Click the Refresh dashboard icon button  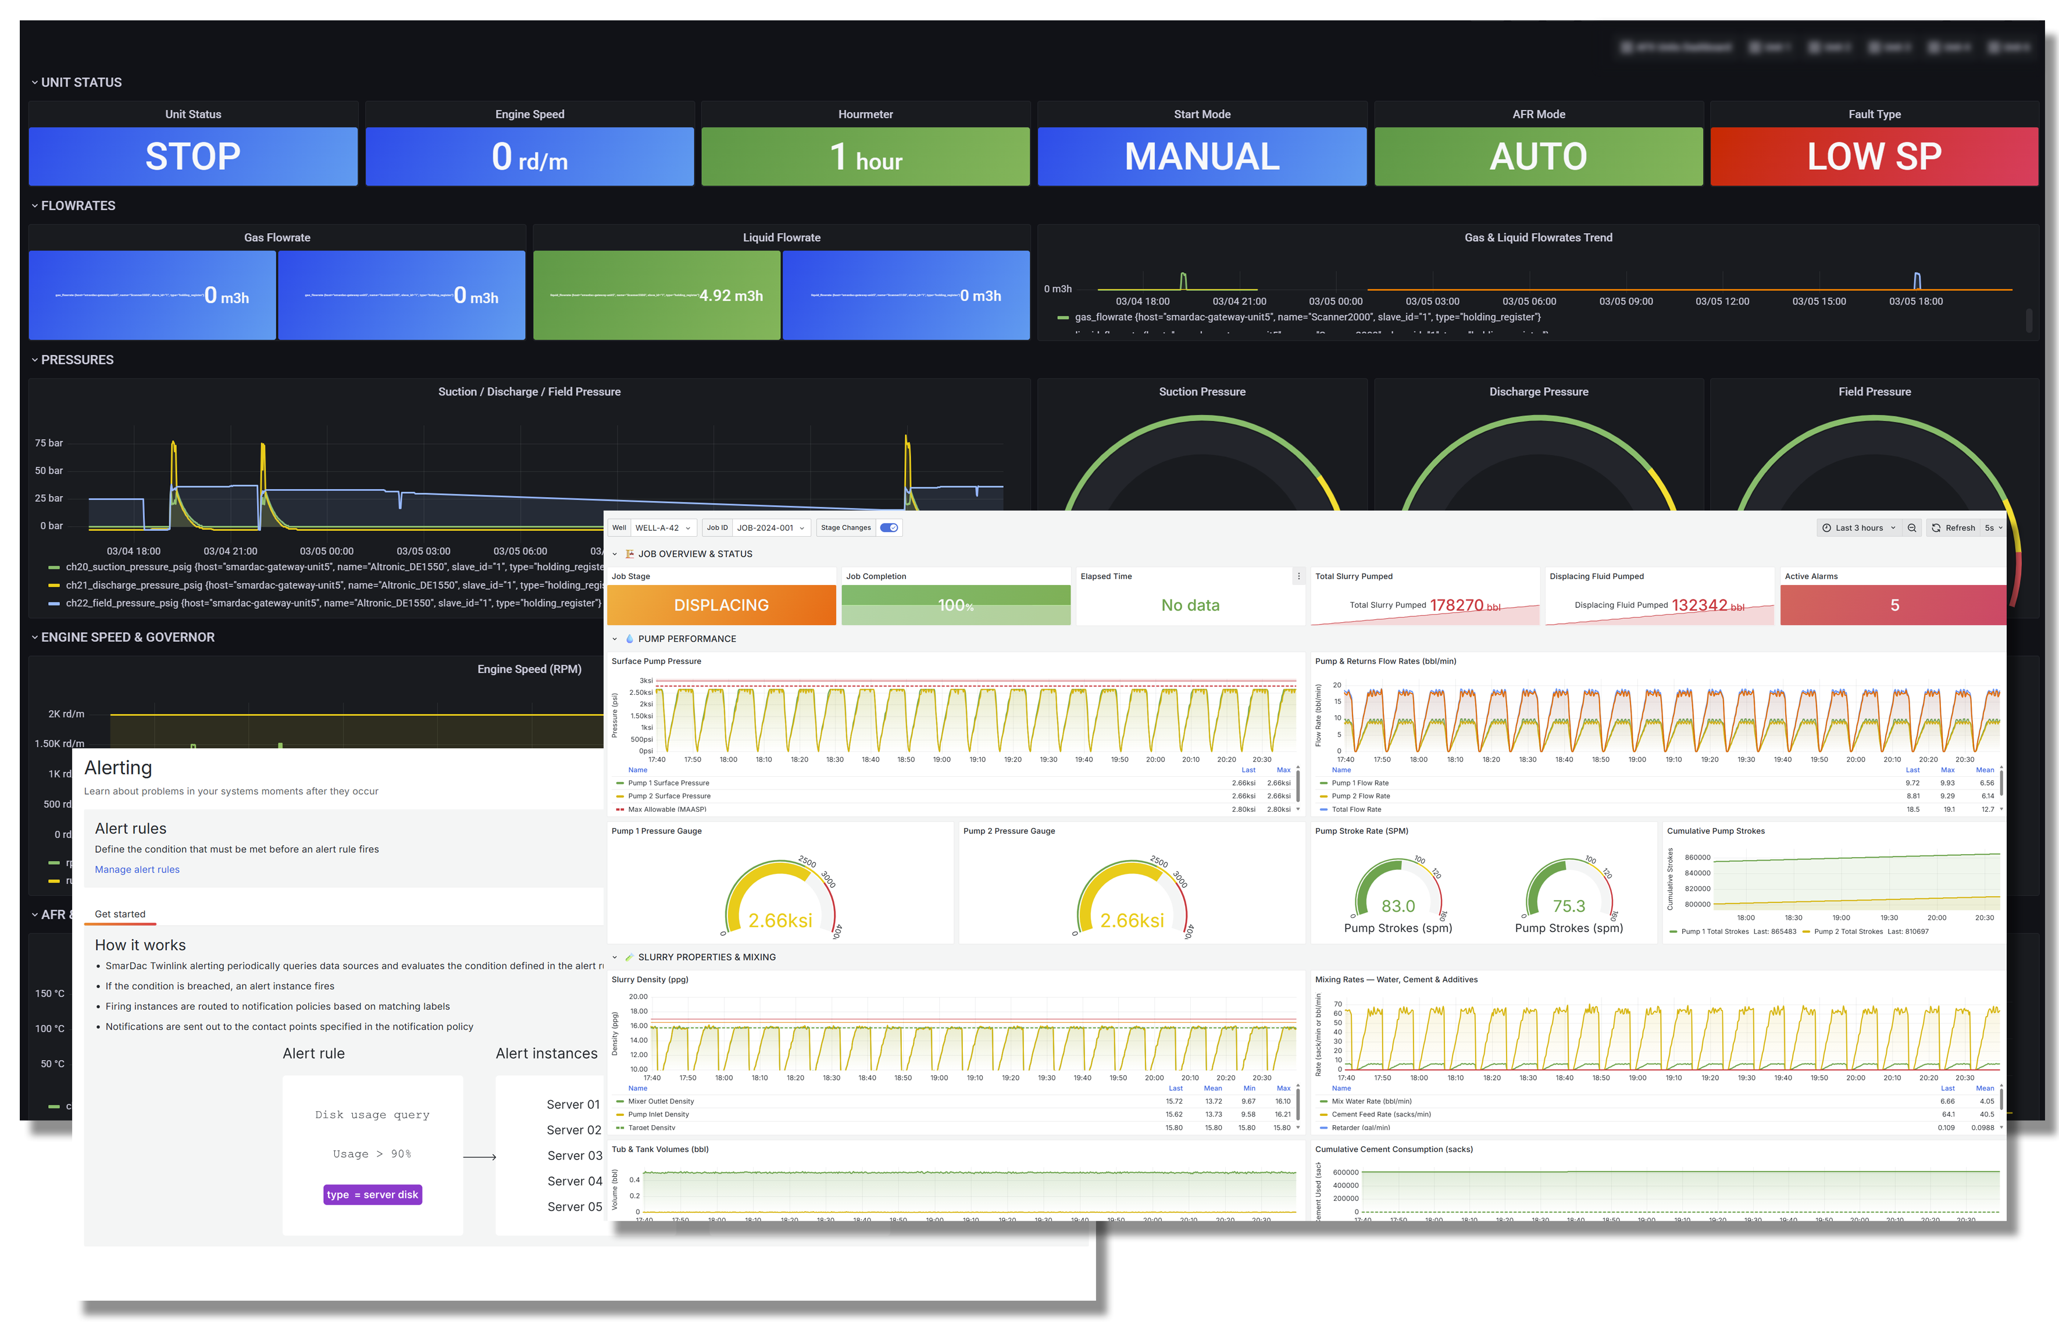point(1936,528)
